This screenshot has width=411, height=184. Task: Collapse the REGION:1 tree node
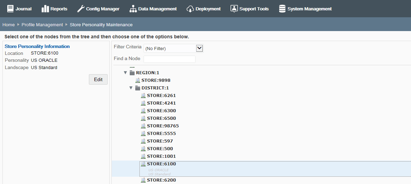pyautogui.click(x=125, y=73)
